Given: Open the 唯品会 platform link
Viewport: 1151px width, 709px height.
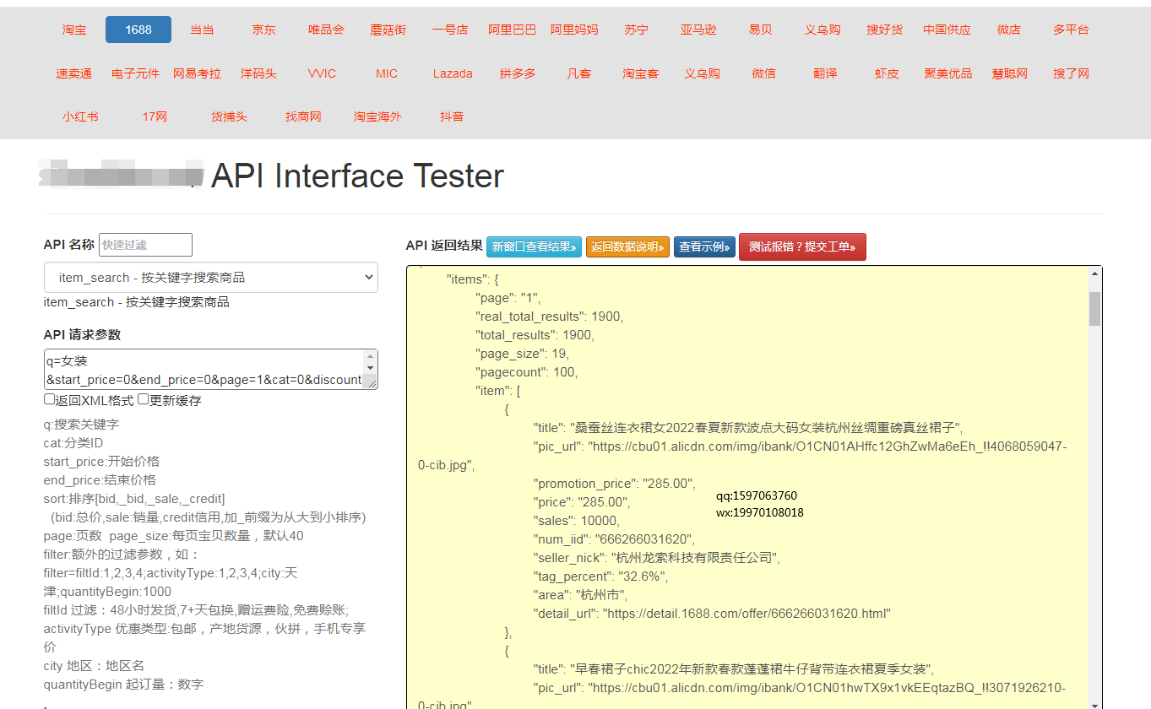Looking at the screenshot, I should tap(326, 30).
